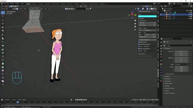Select the 3D Cursor tool
The image size is (193, 108).
(3, 16)
